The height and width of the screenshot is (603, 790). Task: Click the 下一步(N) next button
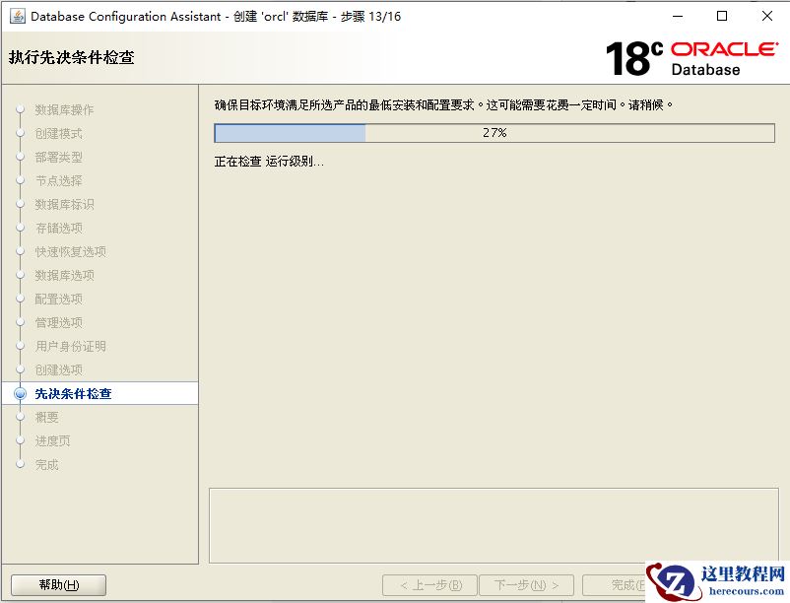coord(526,585)
